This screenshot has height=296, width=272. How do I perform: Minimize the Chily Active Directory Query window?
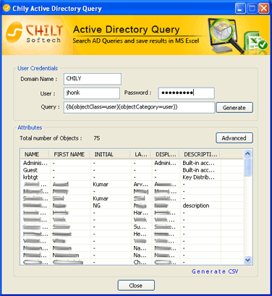click(240, 9)
